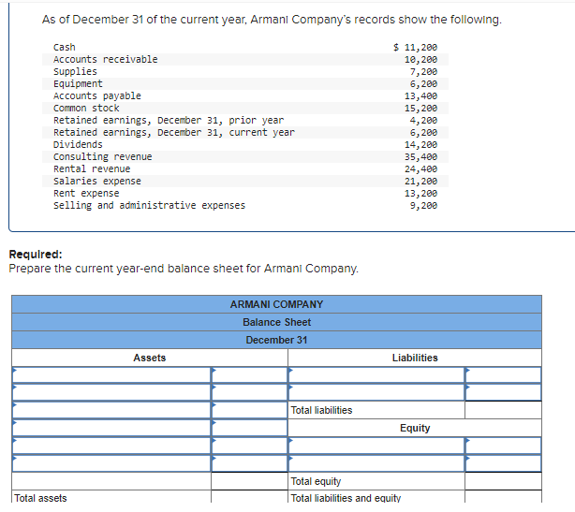Click the sixth asset amount field
575x512 pixels.
point(249,463)
